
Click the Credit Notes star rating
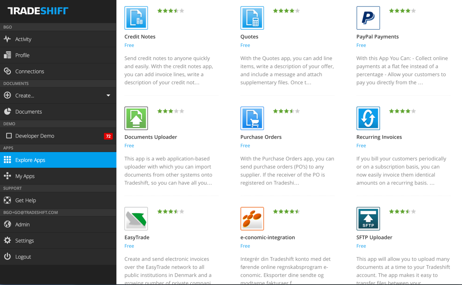click(x=171, y=11)
